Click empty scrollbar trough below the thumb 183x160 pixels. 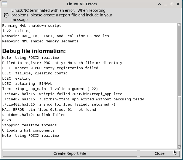[x=179, y=121]
